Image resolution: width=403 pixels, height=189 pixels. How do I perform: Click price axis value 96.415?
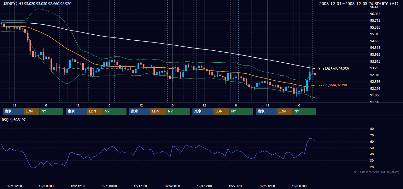point(375,7)
